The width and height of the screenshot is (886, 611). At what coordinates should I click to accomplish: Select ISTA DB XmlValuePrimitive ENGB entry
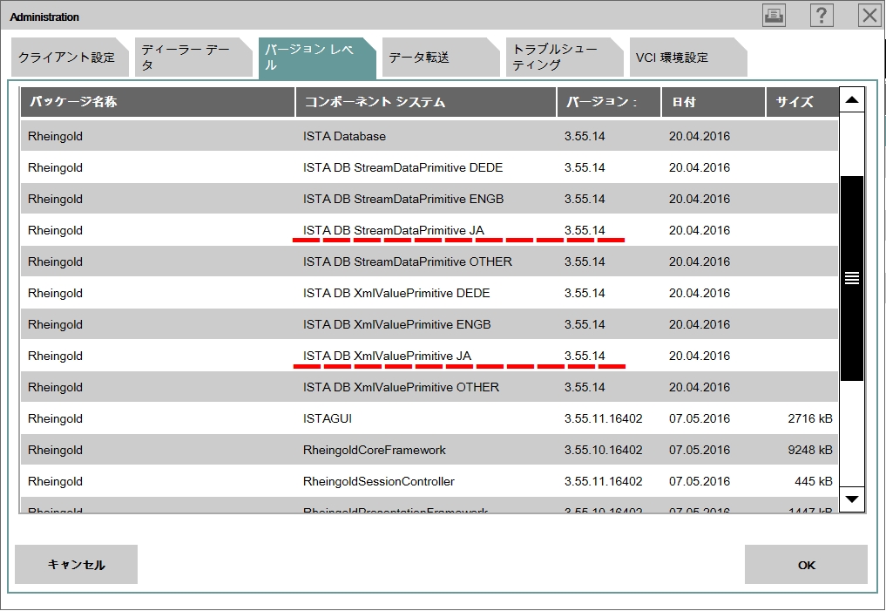429,324
